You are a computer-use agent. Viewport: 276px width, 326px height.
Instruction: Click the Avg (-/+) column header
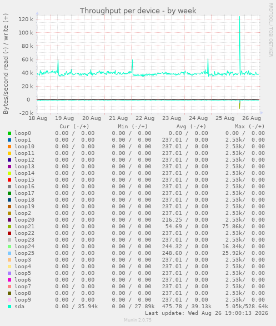[x=191, y=127]
